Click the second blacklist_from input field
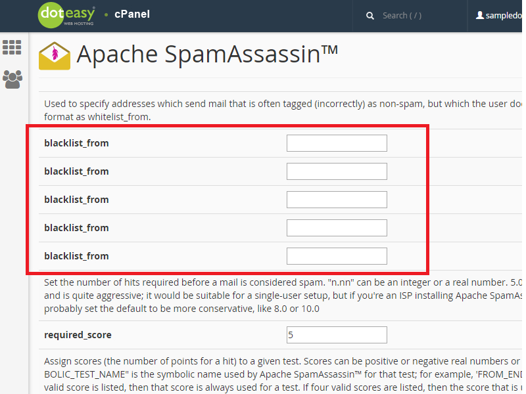 337,171
